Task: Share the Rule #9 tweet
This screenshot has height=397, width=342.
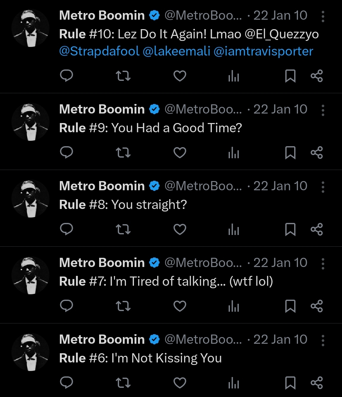Action: point(317,153)
